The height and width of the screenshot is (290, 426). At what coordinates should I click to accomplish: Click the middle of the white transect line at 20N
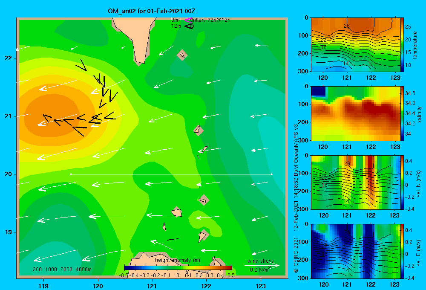[x=171, y=174]
